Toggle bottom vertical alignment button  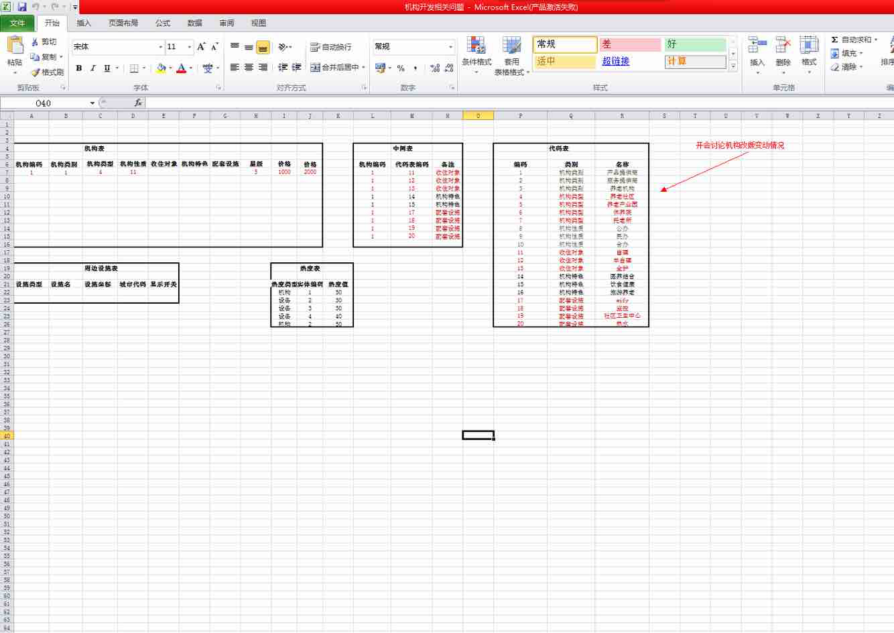tap(263, 47)
